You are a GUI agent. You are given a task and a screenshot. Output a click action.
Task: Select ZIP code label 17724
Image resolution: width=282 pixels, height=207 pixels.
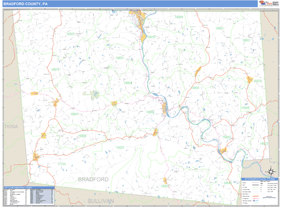point(62,164)
